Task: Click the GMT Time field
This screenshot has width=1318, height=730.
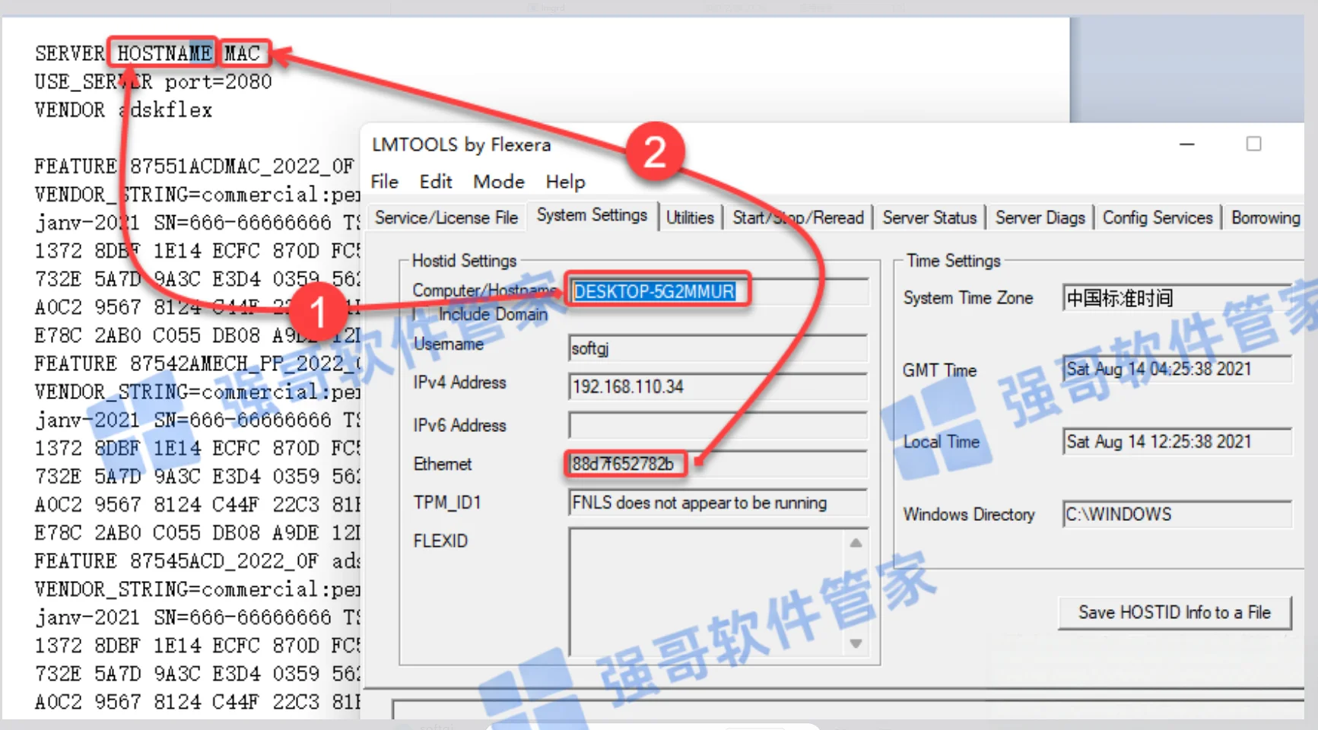Action: [x=1177, y=369]
